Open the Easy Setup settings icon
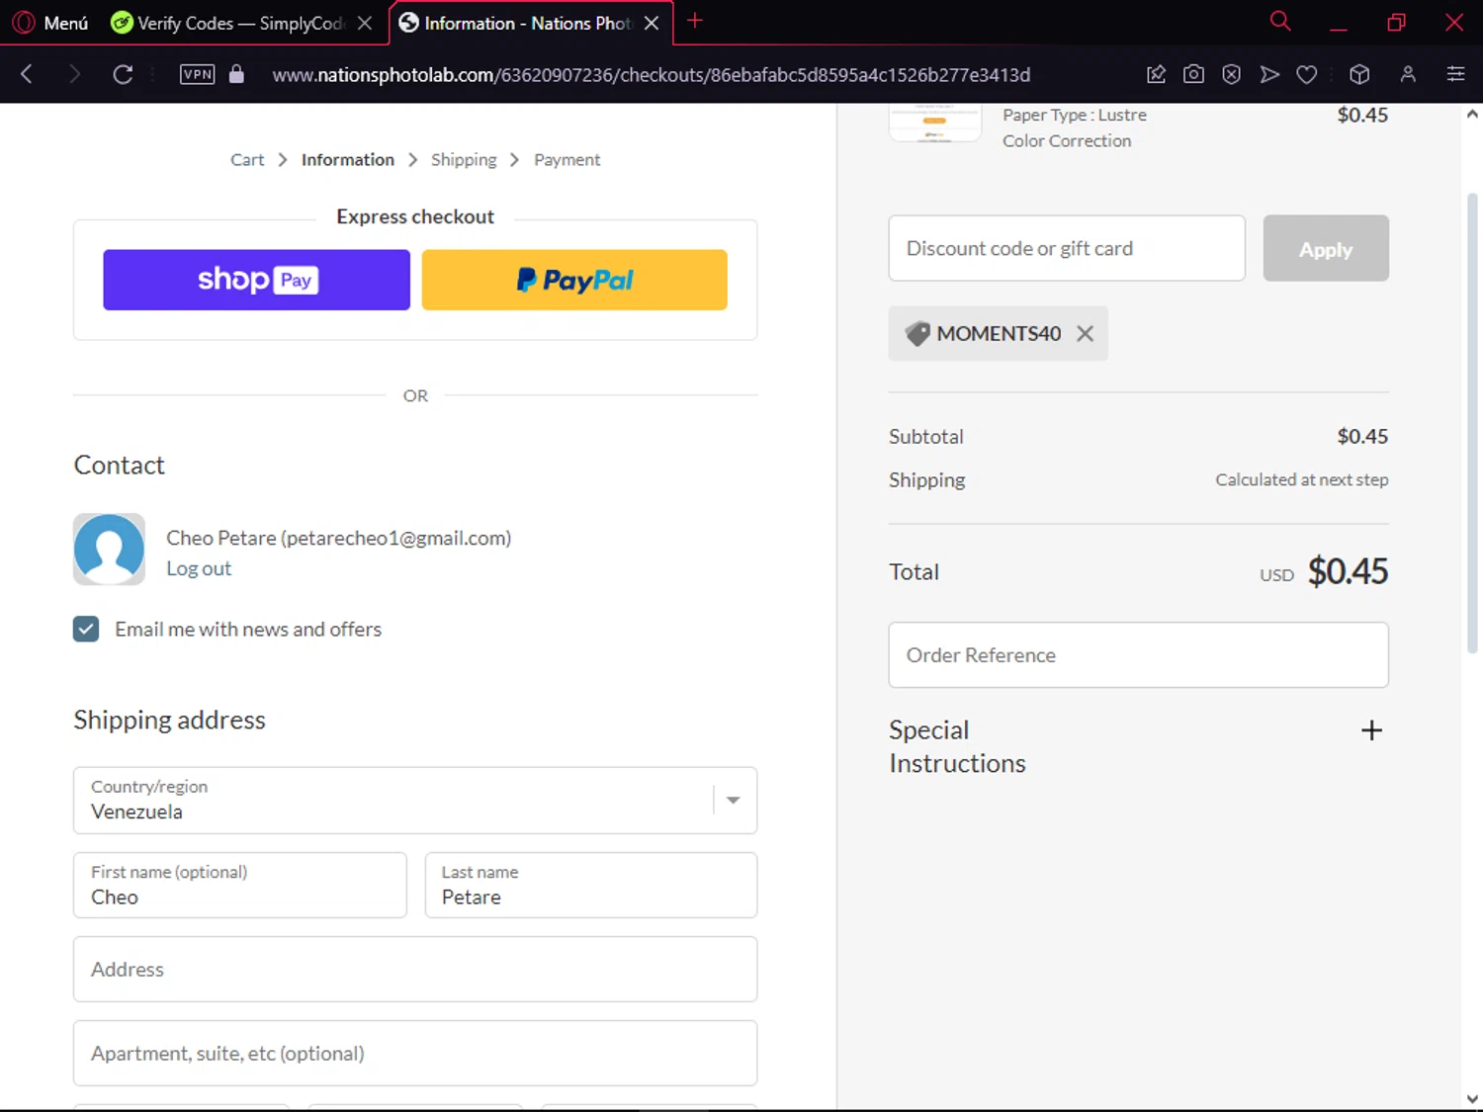The width and height of the screenshot is (1483, 1112). [x=1455, y=74]
